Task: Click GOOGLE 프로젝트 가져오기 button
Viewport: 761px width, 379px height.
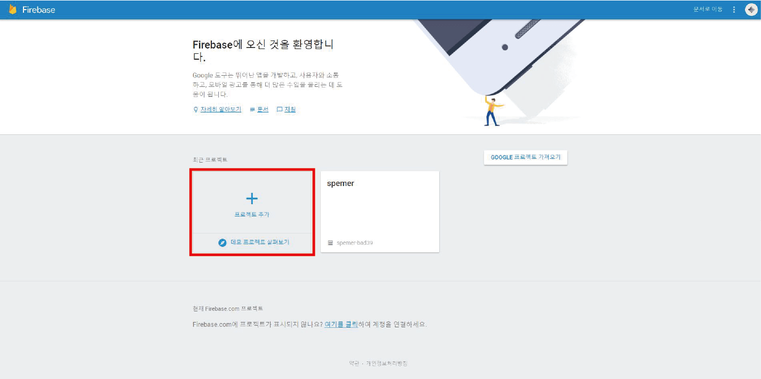Action: tap(526, 157)
